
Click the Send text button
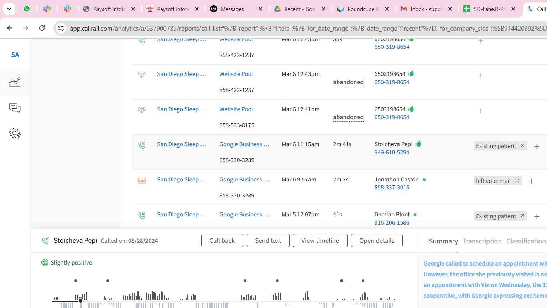268,241
